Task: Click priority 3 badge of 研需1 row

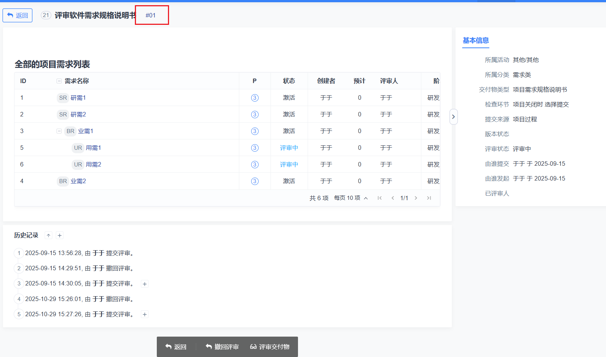Action: coord(255,98)
